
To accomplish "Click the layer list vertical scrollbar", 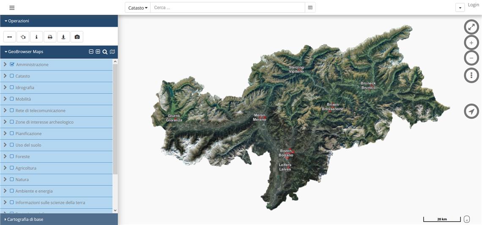I will (x=115, y=118).
